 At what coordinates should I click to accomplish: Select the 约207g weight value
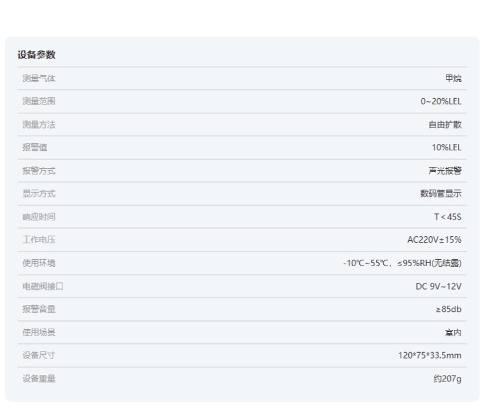[447, 378]
